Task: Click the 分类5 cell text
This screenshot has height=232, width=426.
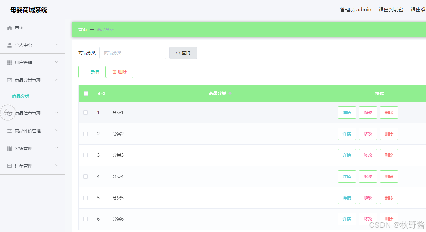Action: tap(118, 198)
